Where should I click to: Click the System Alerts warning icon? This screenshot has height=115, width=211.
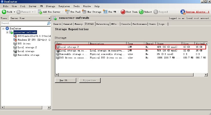(183, 12)
